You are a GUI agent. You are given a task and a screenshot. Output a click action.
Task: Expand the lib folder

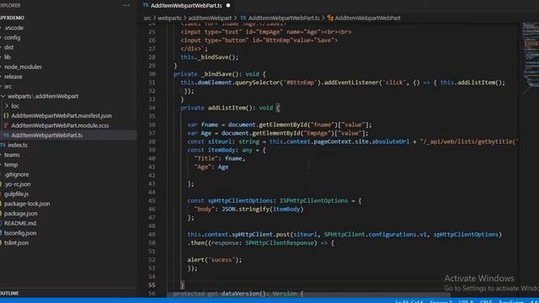click(x=8, y=57)
